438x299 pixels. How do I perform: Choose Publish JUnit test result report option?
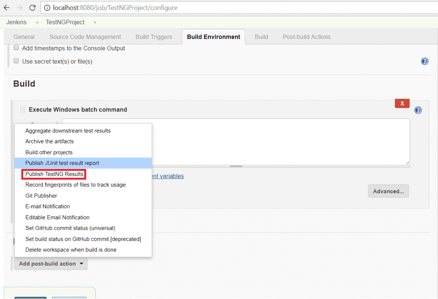[x=63, y=163]
